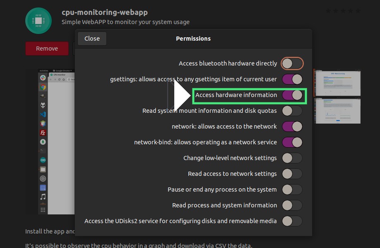Click the "Access bluetooth hardware directly" label
The height and width of the screenshot is (248, 380).
[228, 63]
